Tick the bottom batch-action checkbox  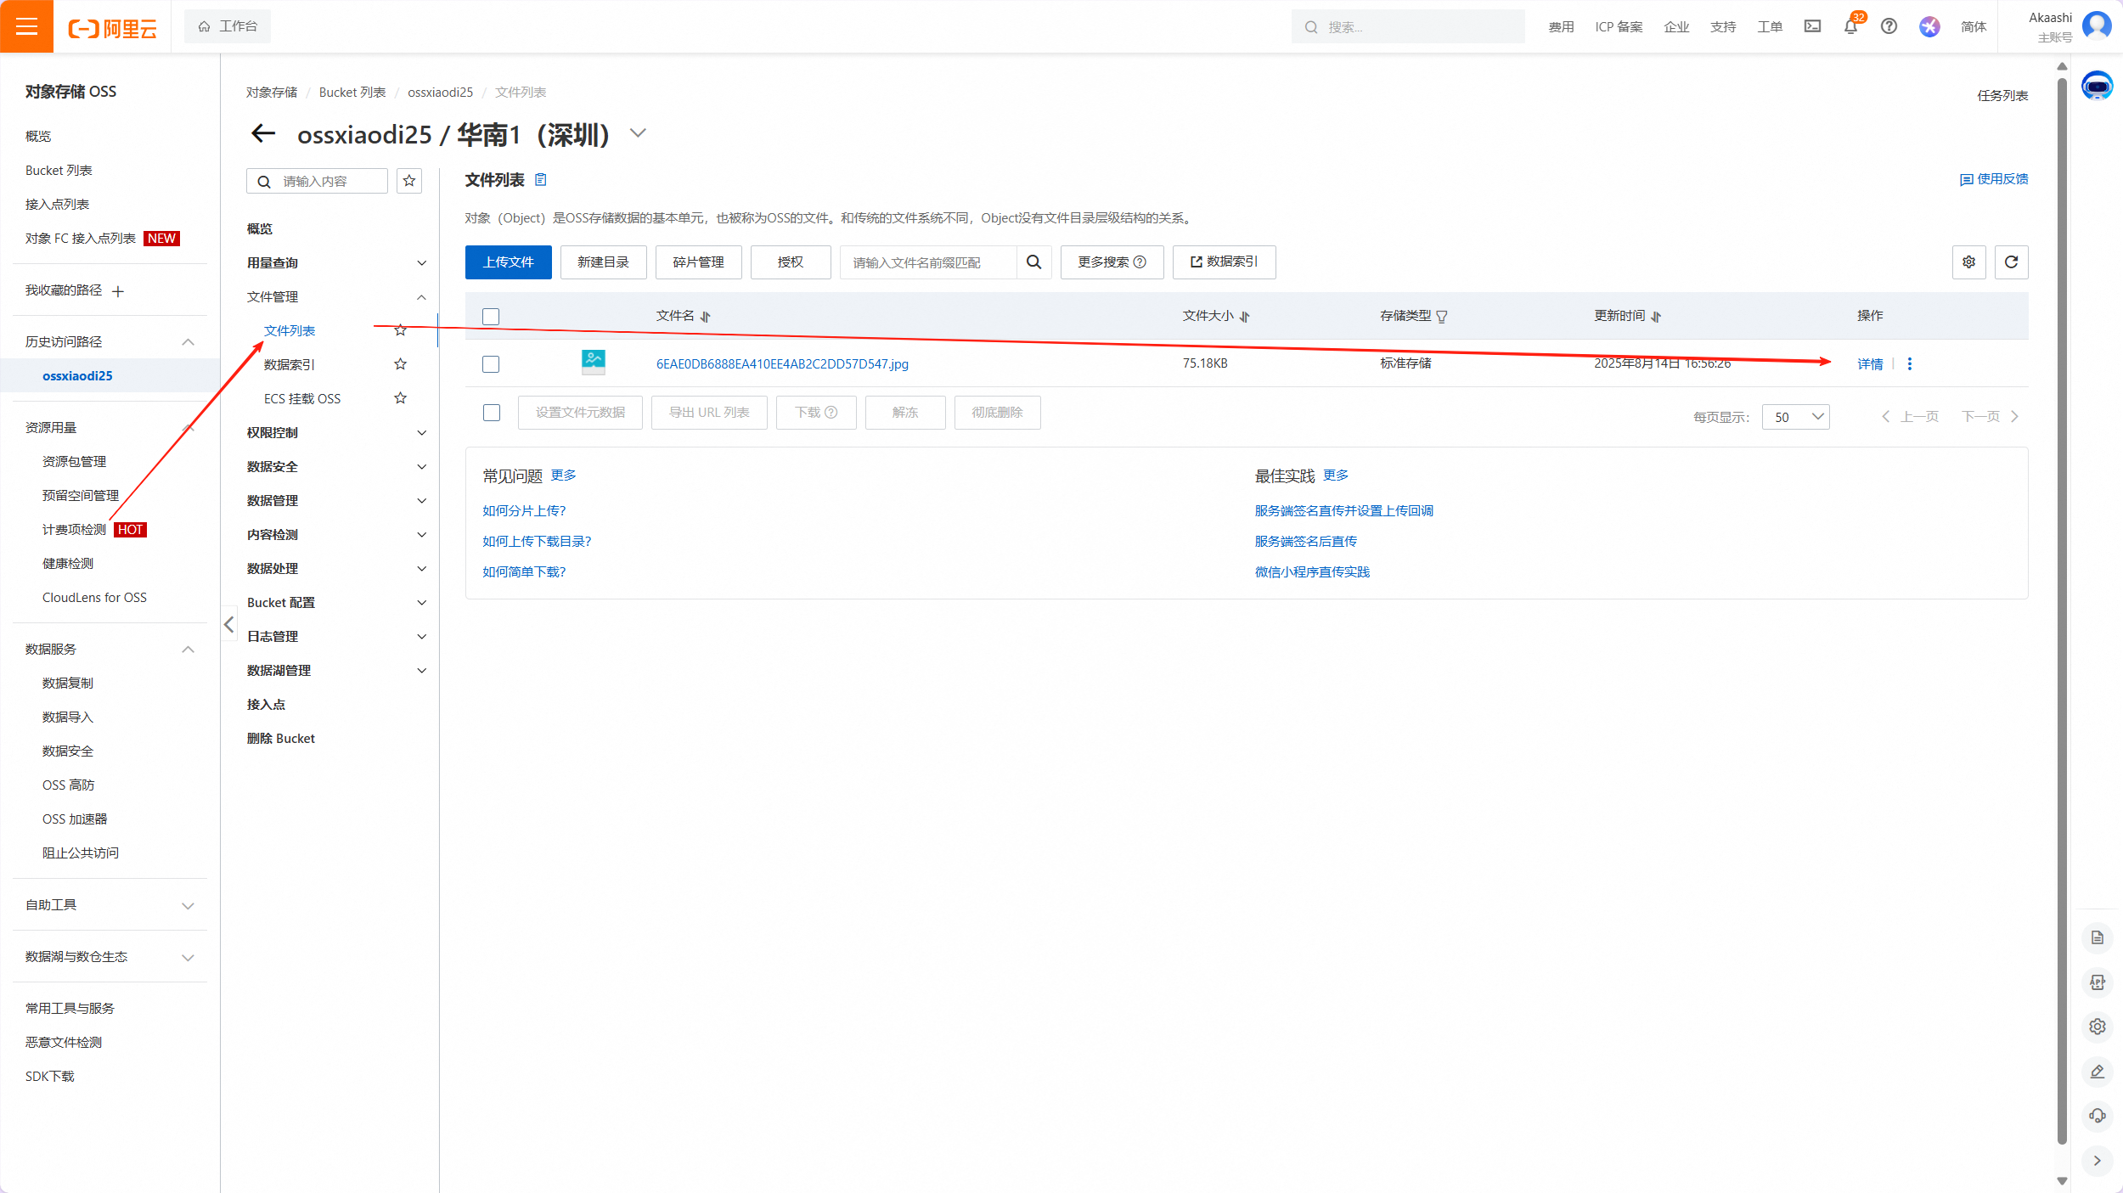tap(491, 413)
